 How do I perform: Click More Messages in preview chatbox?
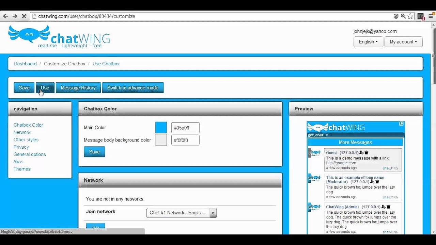[x=355, y=142]
